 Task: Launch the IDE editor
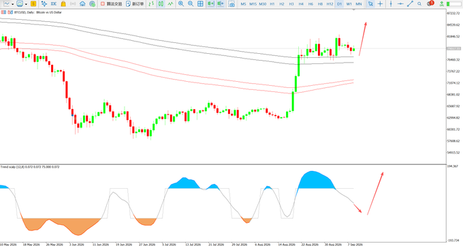pyautogui.click(x=53, y=4)
